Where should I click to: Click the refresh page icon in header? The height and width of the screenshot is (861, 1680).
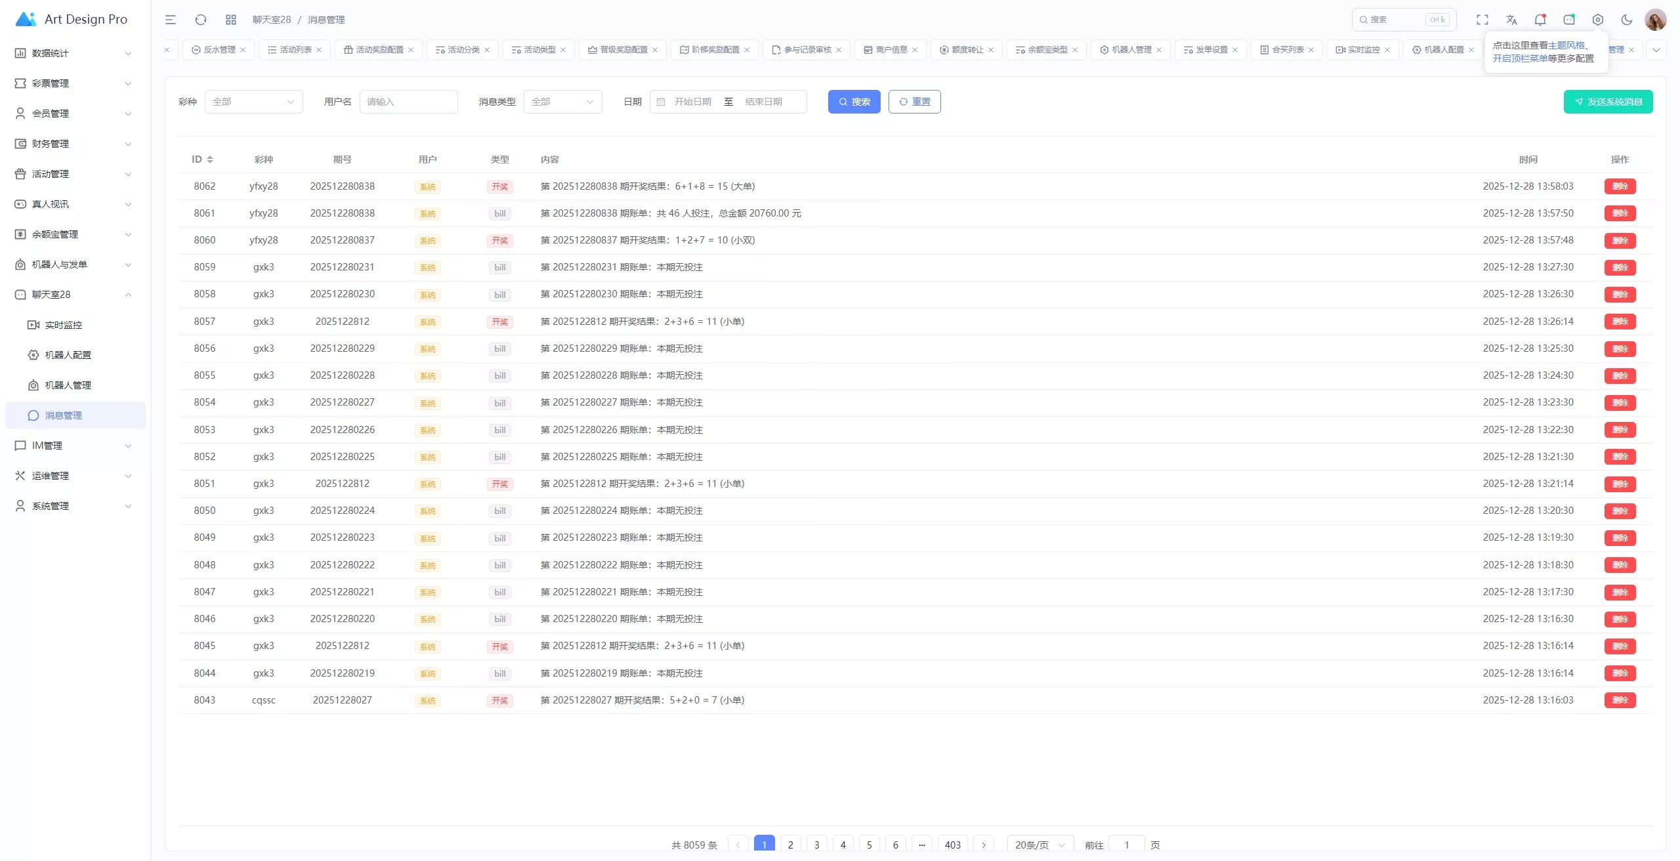201,20
